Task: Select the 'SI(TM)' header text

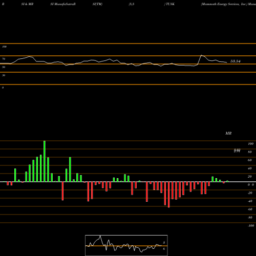Action: [97, 4]
